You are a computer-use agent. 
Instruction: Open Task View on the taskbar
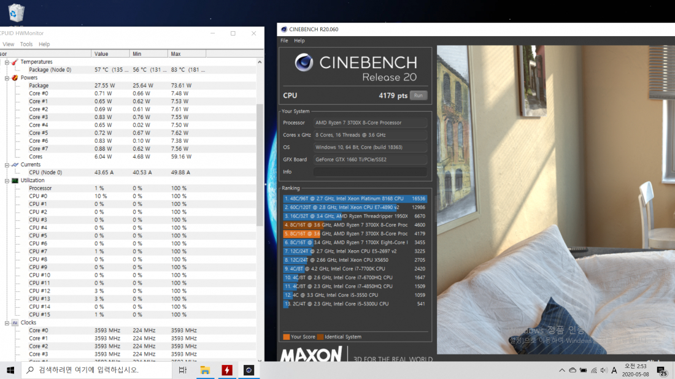[182, 370]
